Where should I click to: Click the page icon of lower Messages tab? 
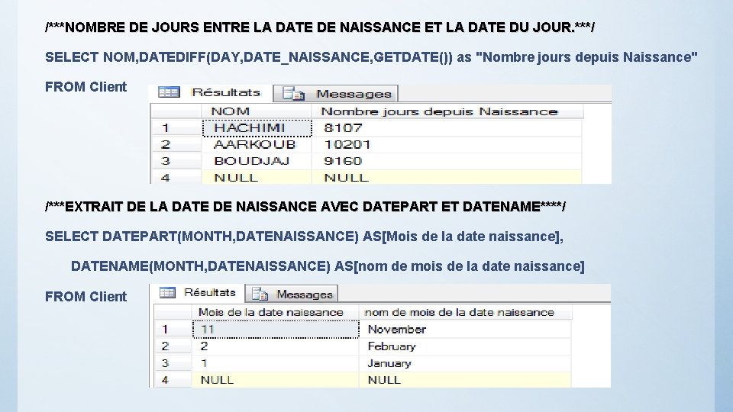point(260,294)
